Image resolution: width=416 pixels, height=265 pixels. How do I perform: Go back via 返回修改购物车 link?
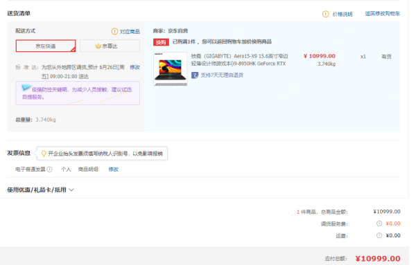[x=382, y=14]
